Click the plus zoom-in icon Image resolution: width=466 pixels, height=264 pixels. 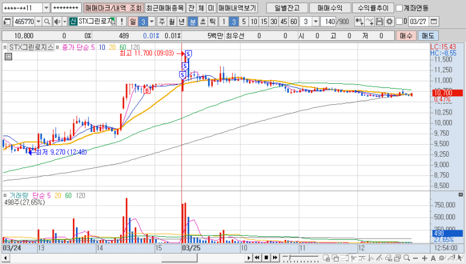(424, 258)
